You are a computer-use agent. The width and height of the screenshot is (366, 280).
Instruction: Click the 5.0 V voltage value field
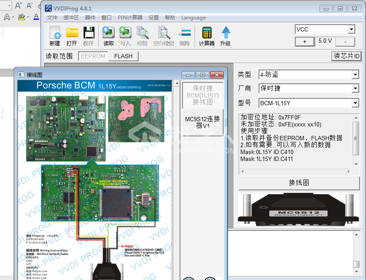[x=325, y=41]
